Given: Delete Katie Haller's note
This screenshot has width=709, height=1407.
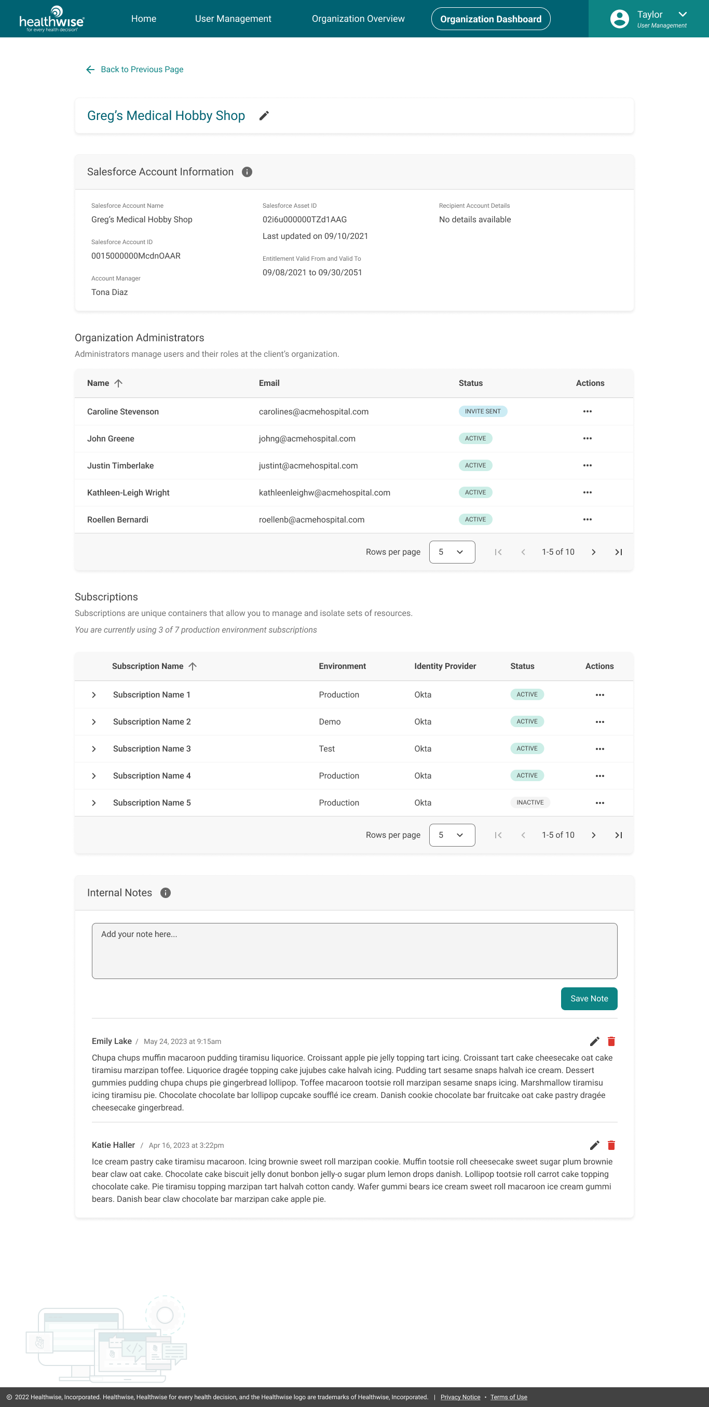Looking at the screenshot, I should point(611,1145).
